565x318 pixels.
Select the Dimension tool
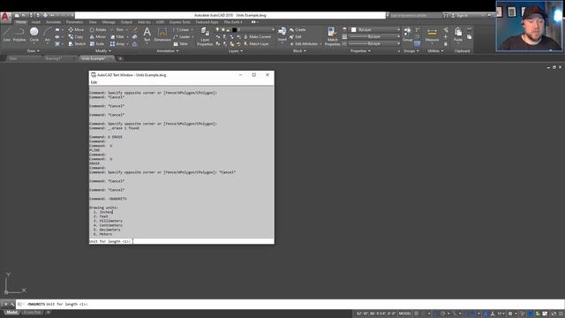pyautogui.click(x=162, y=34)
